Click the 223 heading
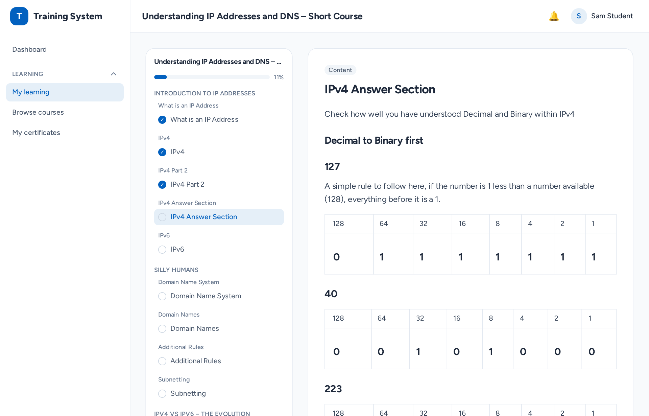Screen dimensions: 649x416 333,389
